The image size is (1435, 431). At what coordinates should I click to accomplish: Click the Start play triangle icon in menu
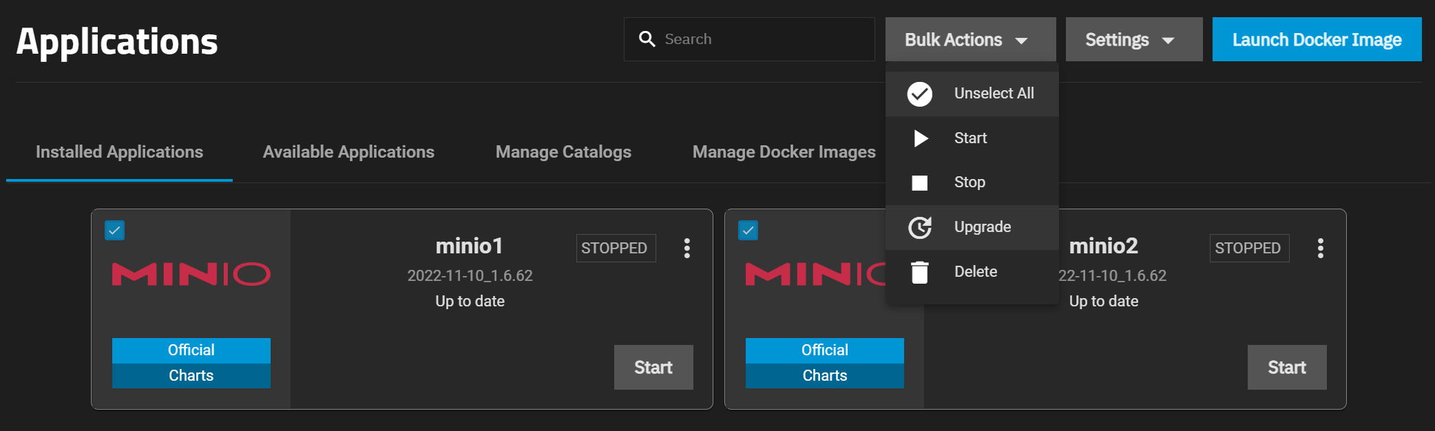[x=921, y=138]
